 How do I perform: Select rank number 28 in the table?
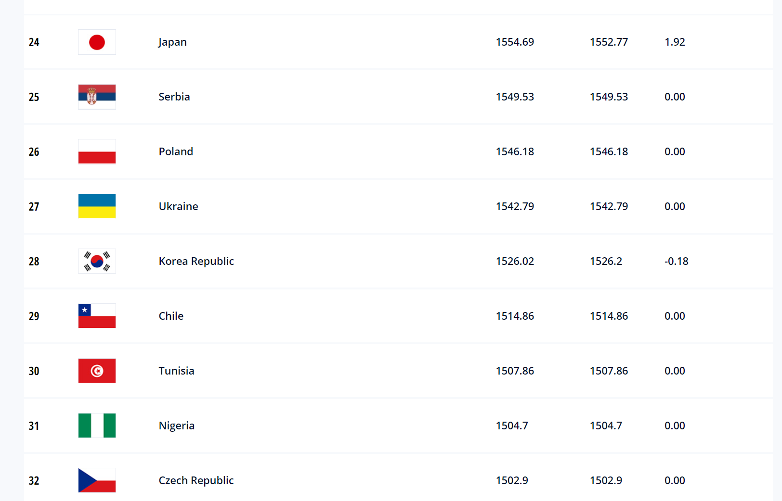pos(34,262)
